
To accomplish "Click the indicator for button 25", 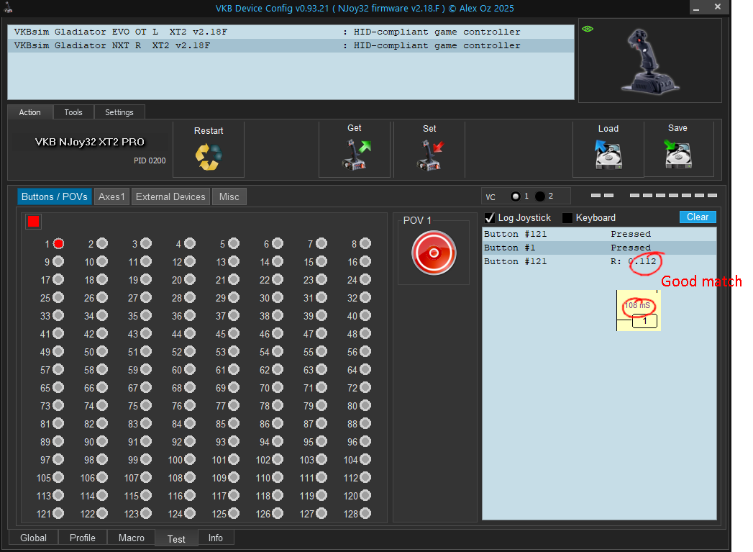I will [x=58, y=297].
